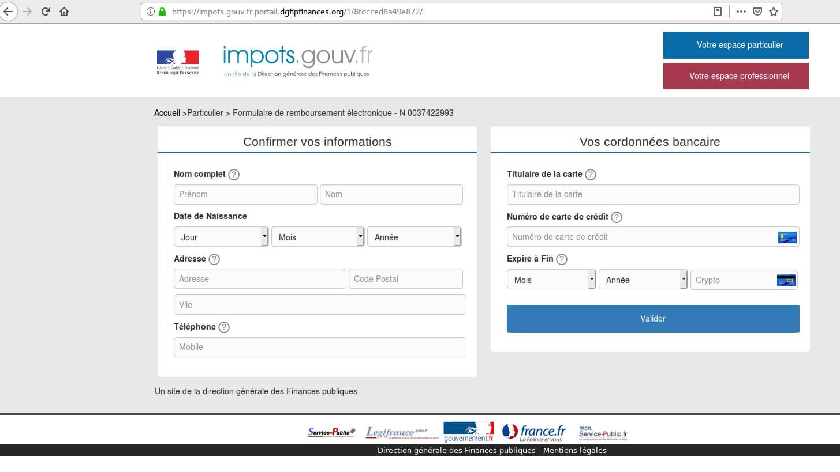Click the browser reload button

click(46, 12)
